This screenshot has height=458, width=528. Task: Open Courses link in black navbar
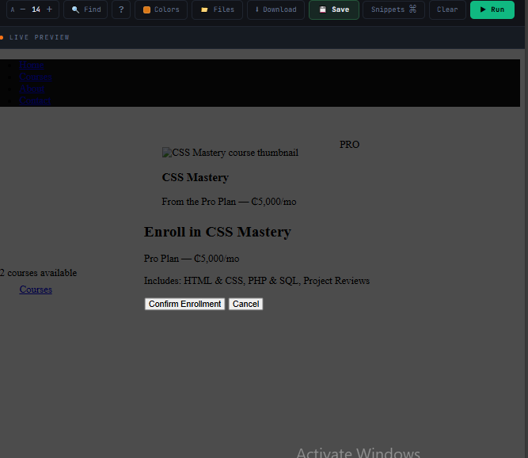click(x=36, y=77)
